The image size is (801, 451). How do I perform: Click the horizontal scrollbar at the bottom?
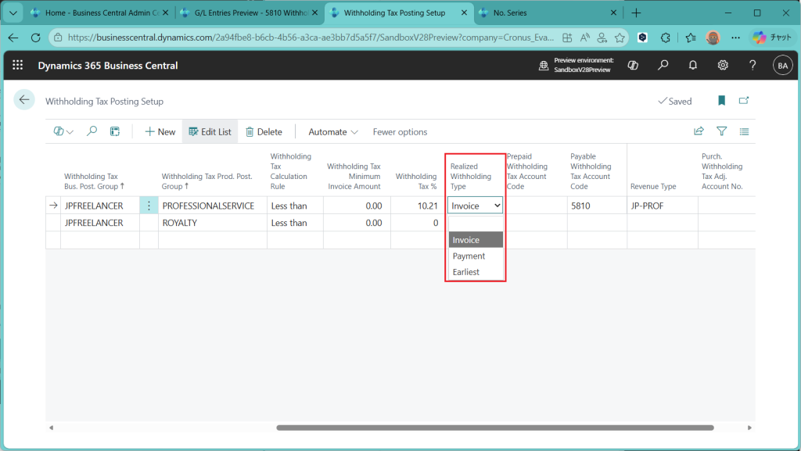(x=494, y=428)
